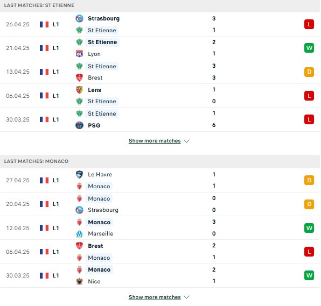This screenshot has width=321, height=306.
Task: Expand Show more matches under St Etienne
Action: (x=155, y=141)
